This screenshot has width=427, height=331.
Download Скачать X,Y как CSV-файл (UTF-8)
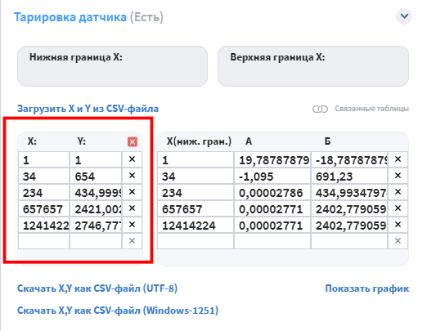(x=97, y=289)
